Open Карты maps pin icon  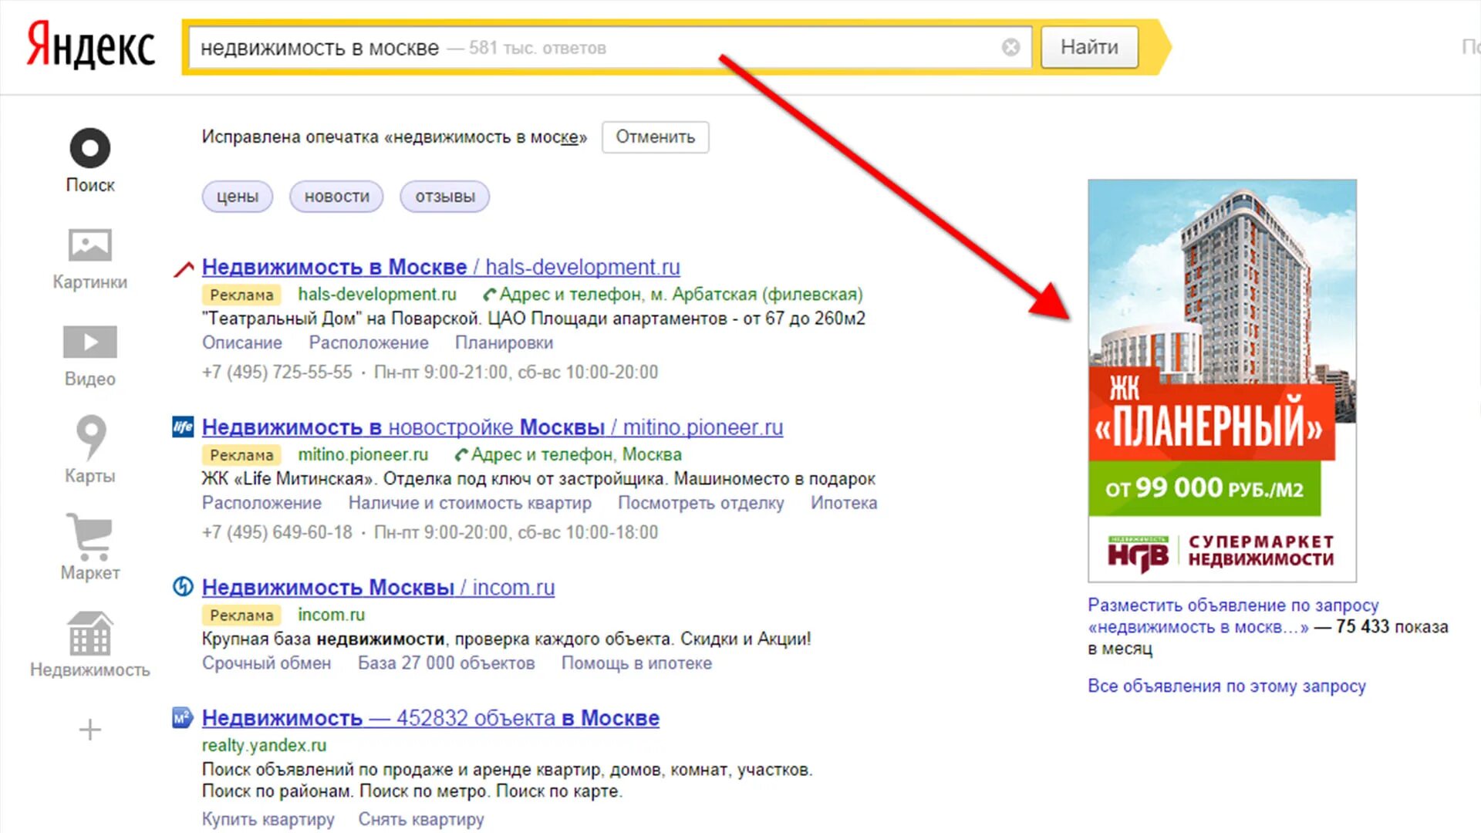click(90, 437)
